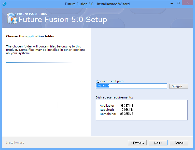Click 'Choose the application folder.' heading
Viewport: 195px width, 150px height.
(x=31, y=36)
